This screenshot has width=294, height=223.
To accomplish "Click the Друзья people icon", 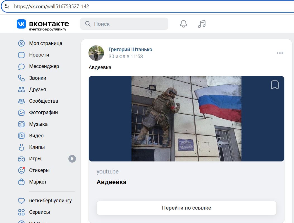I will pyautogui.click(x=21, y=90).
